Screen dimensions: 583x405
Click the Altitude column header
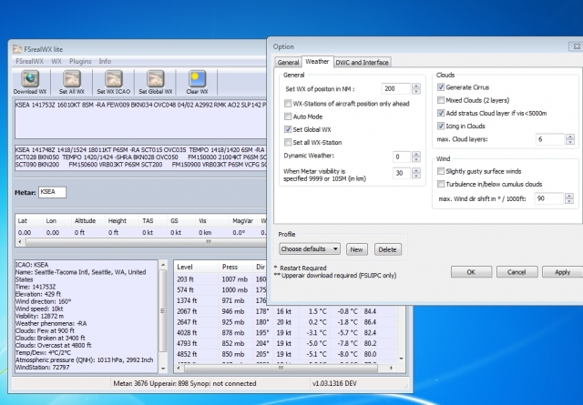87,221
